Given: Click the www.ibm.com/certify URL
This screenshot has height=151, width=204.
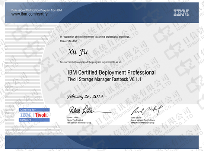Looking at the screenshot, I should 29,14.
